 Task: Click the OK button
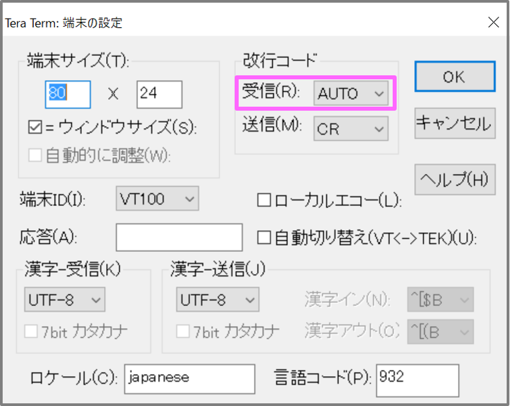click(x=455, y=77)
